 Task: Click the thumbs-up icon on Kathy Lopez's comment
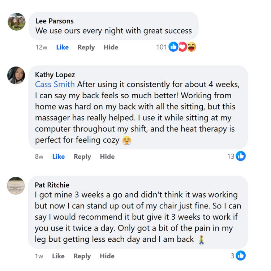pyautogui.click(x=241, y=156)
